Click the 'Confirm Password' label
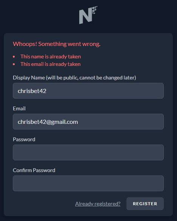 pos(34,170)
